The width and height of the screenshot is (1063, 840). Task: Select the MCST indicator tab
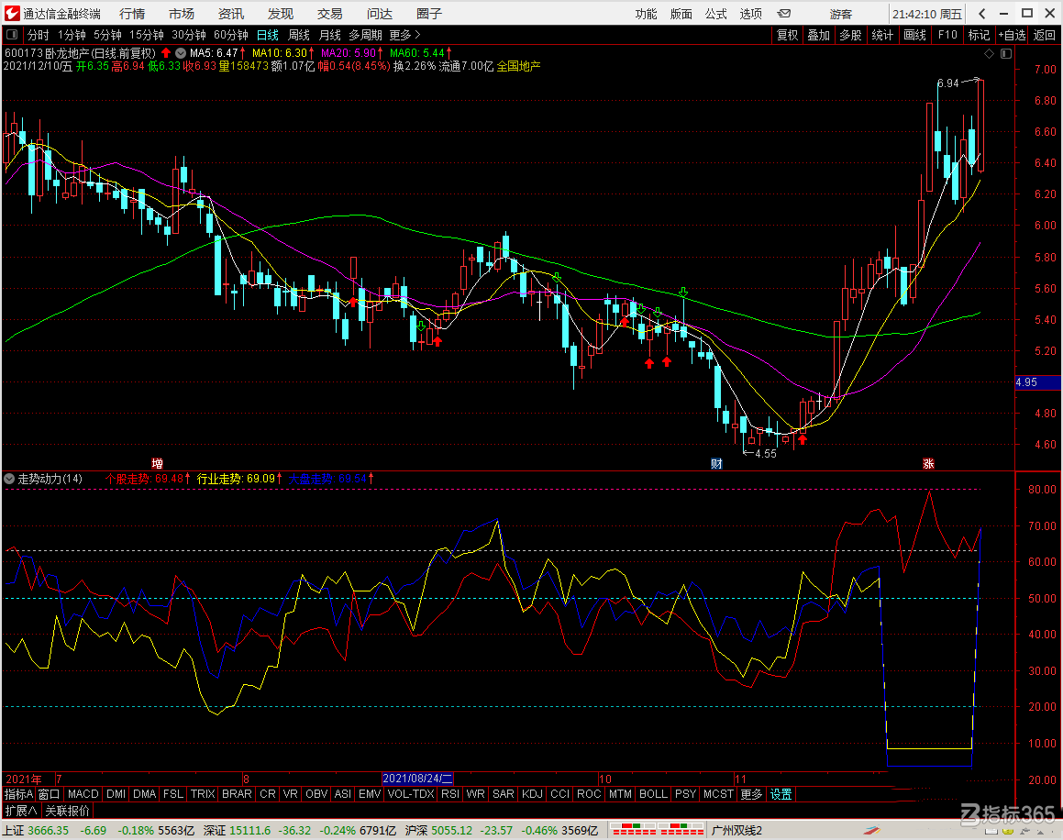point(719,794)
